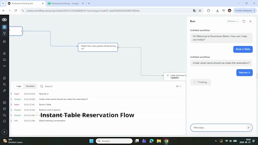Open the knowledge base book icon
The height and width of the screenshot is (145, 258).
pos(5,60)
